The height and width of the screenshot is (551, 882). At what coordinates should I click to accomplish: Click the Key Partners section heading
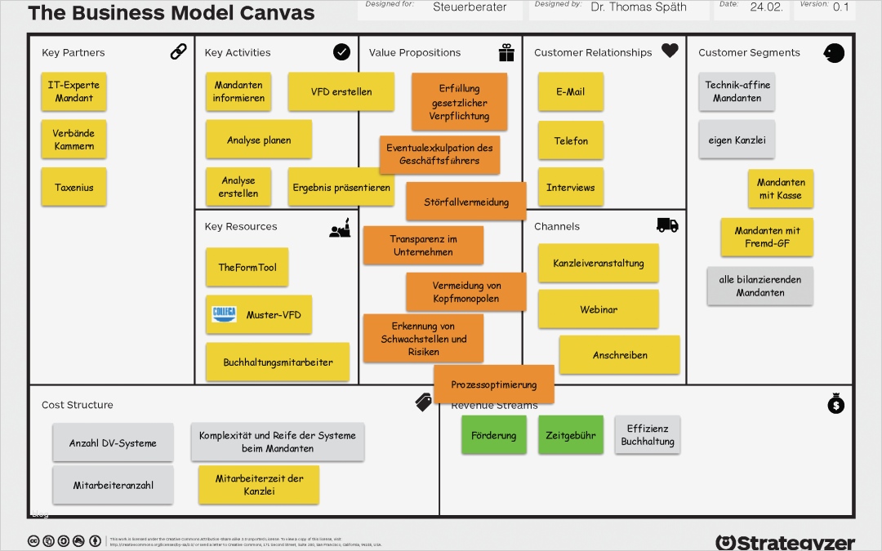pos(73,52)
